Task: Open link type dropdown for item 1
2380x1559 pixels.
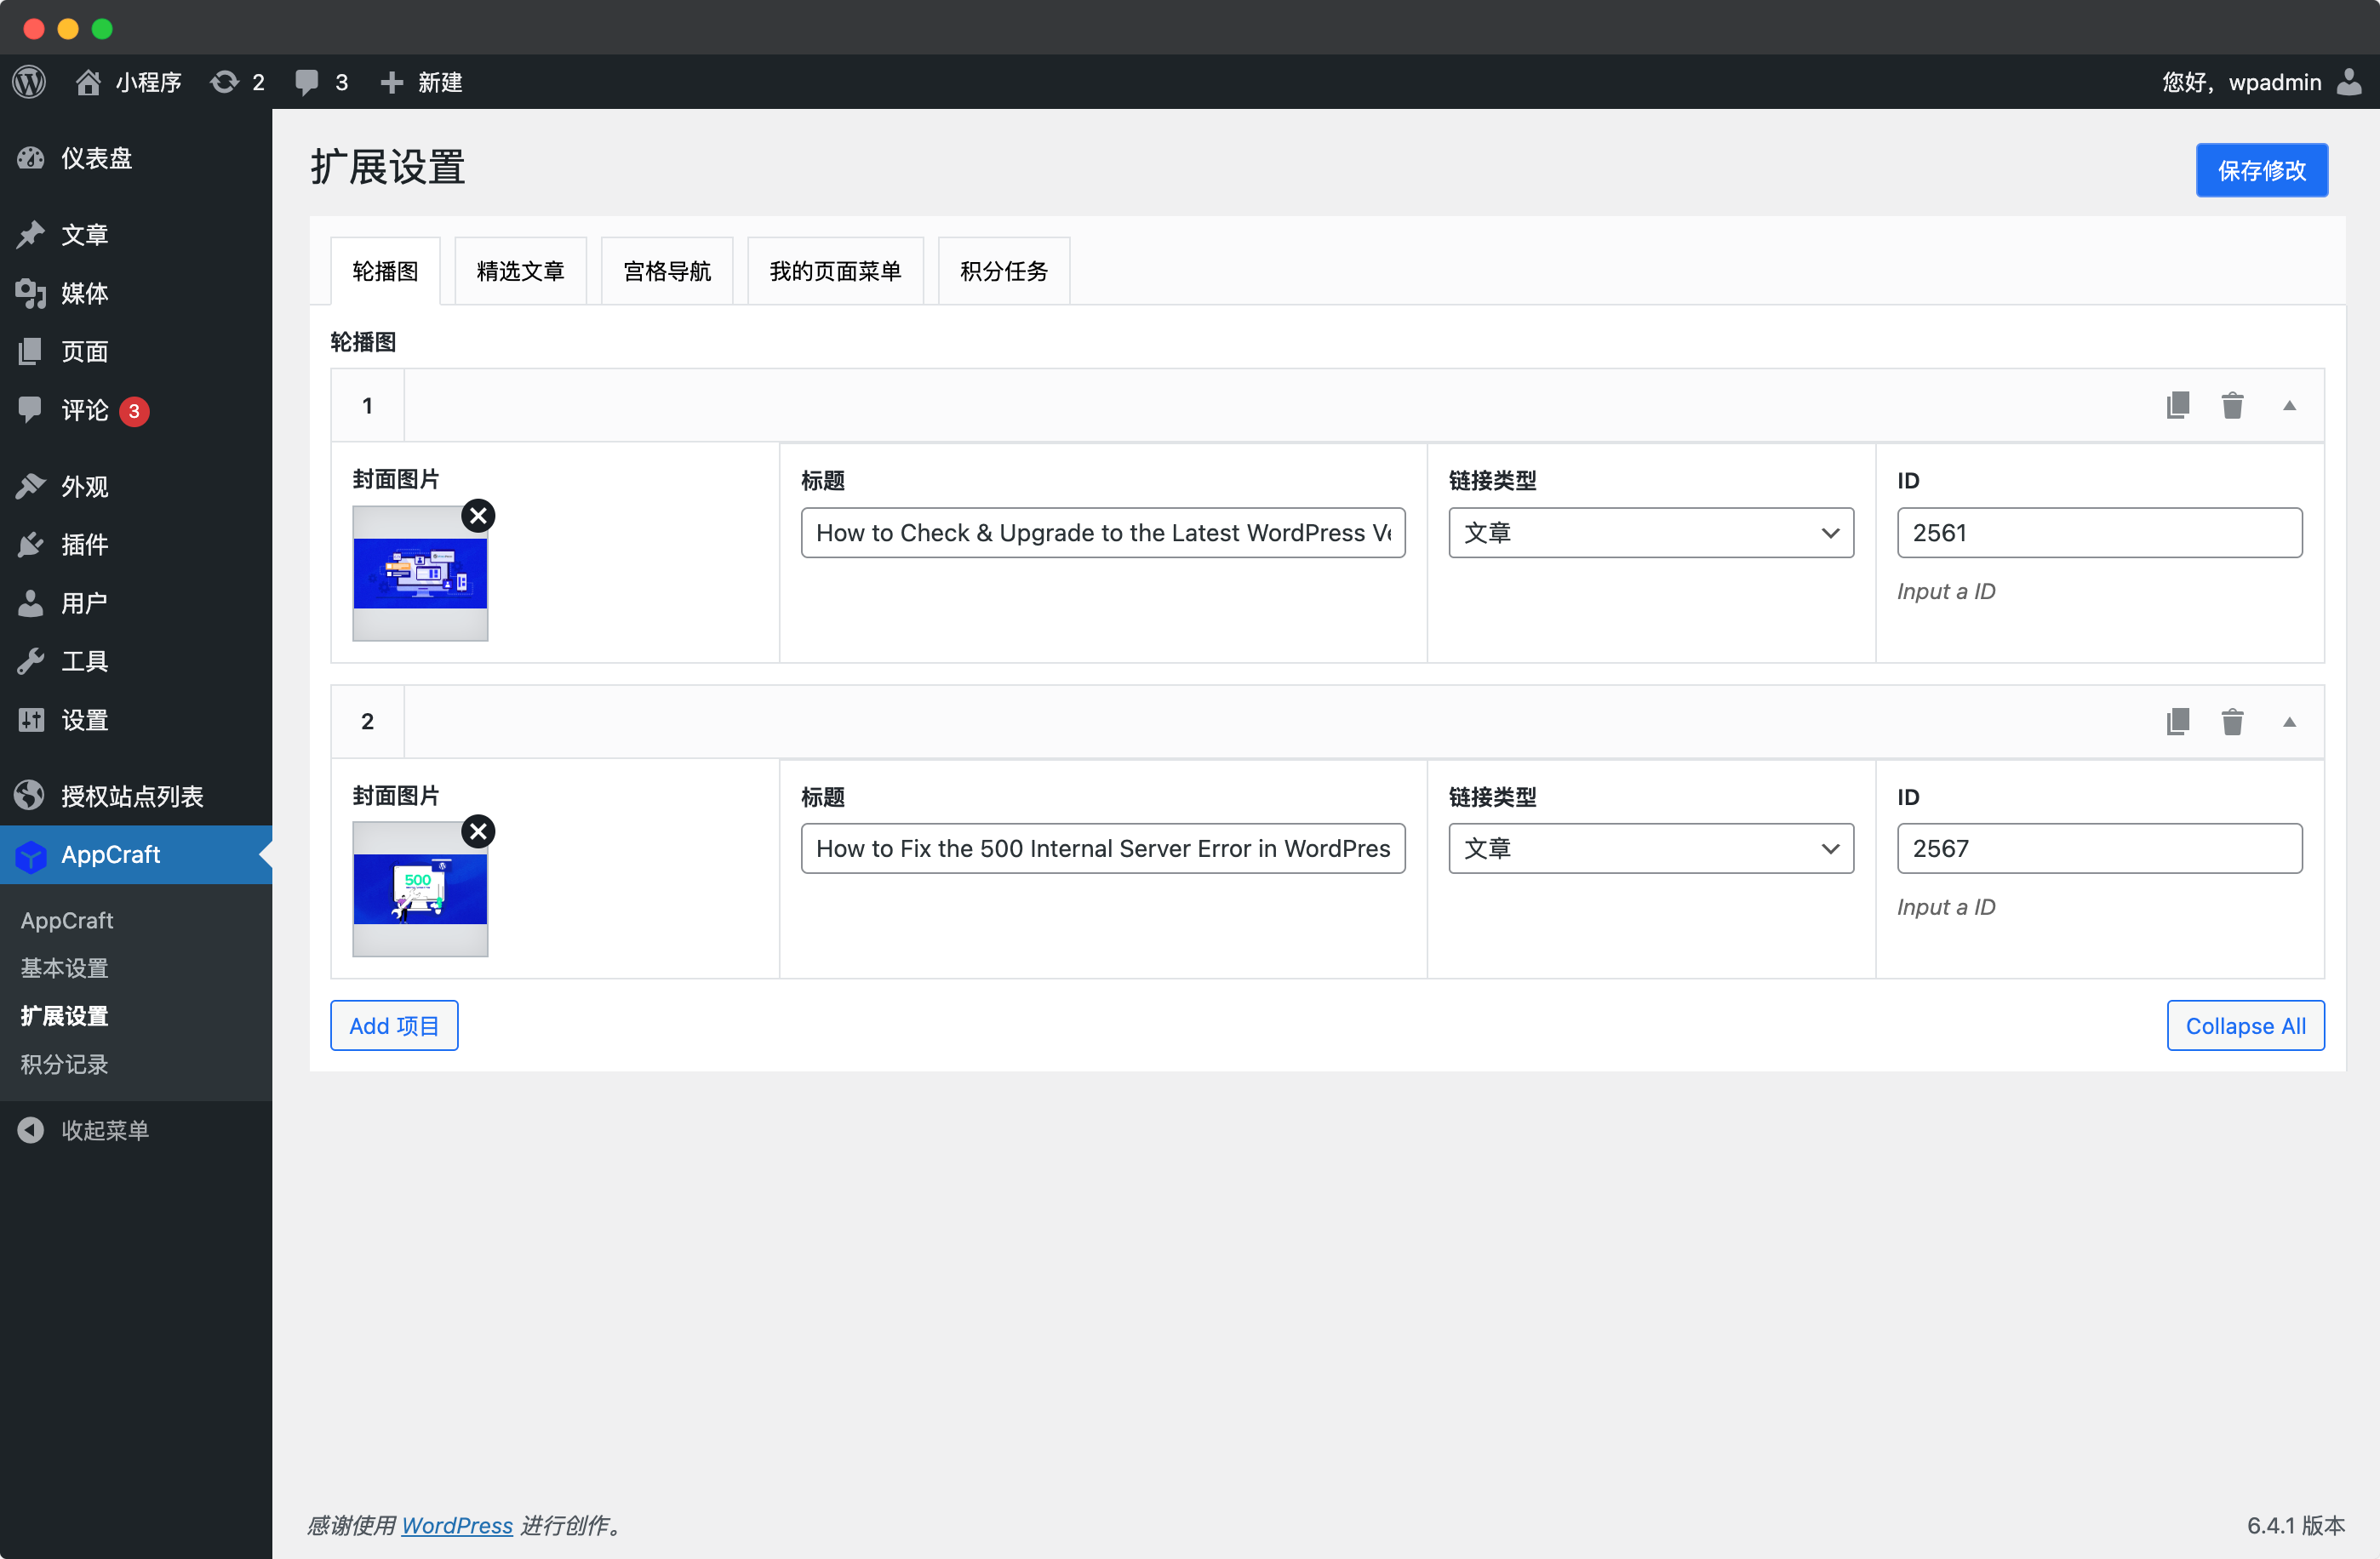Action: [x=1650, y=533]
